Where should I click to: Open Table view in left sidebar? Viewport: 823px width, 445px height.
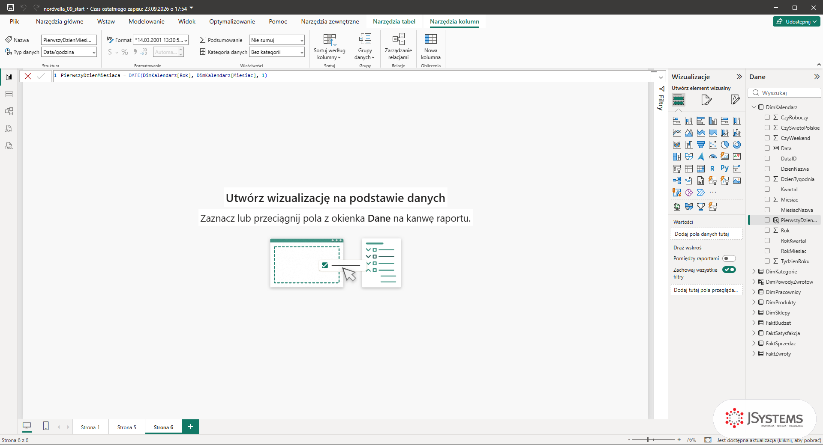[9, 94]
